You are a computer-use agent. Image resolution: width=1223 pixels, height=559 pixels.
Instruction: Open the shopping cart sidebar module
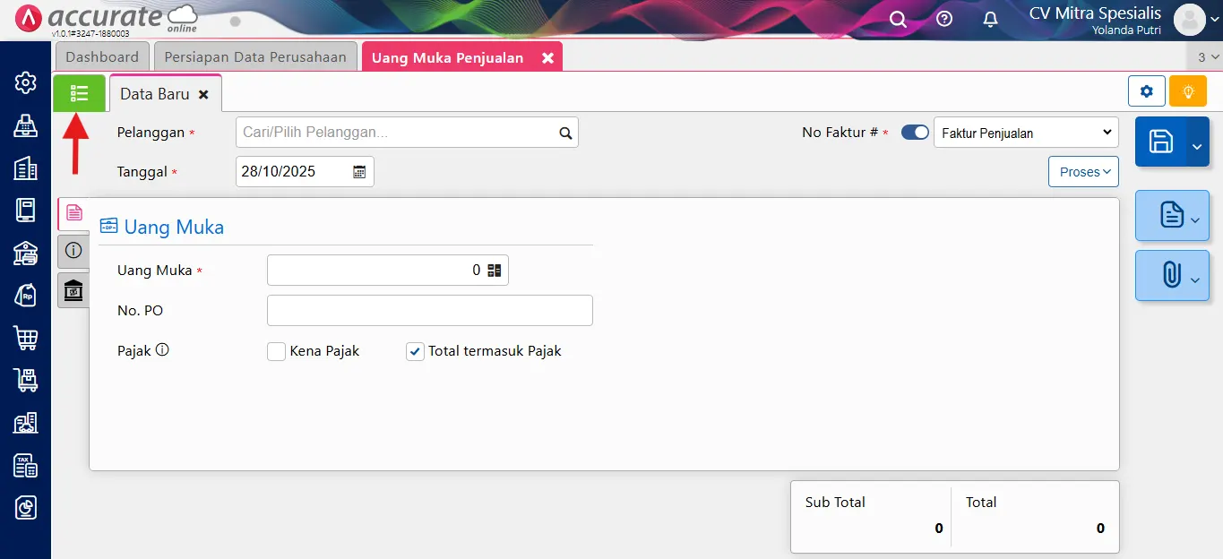[x=25, y=338]
